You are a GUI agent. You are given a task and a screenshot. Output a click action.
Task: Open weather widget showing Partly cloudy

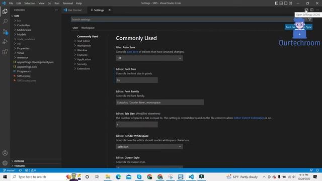click(x=242, y=176)
